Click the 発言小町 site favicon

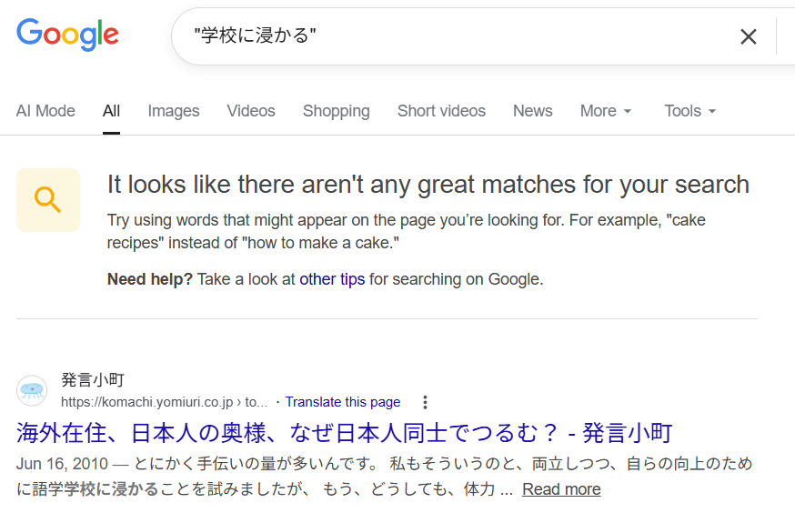(32, 390)
